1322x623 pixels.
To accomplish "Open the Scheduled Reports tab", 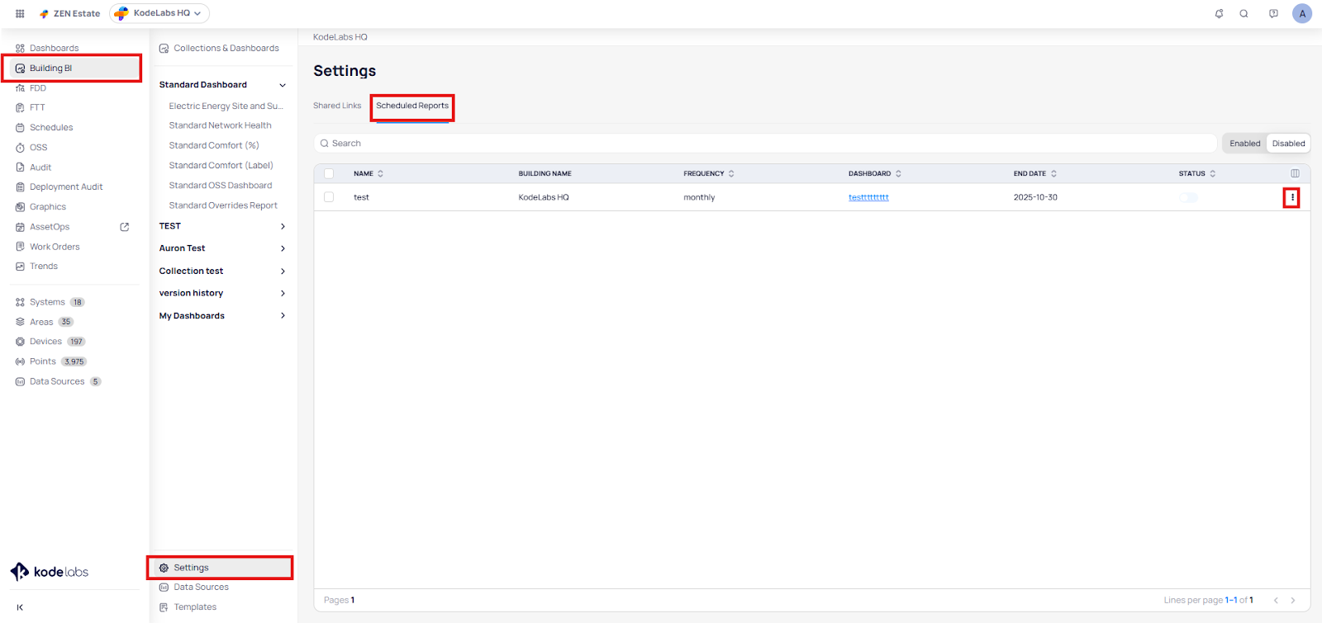I will pyautogui.click(x=412, y=106).
